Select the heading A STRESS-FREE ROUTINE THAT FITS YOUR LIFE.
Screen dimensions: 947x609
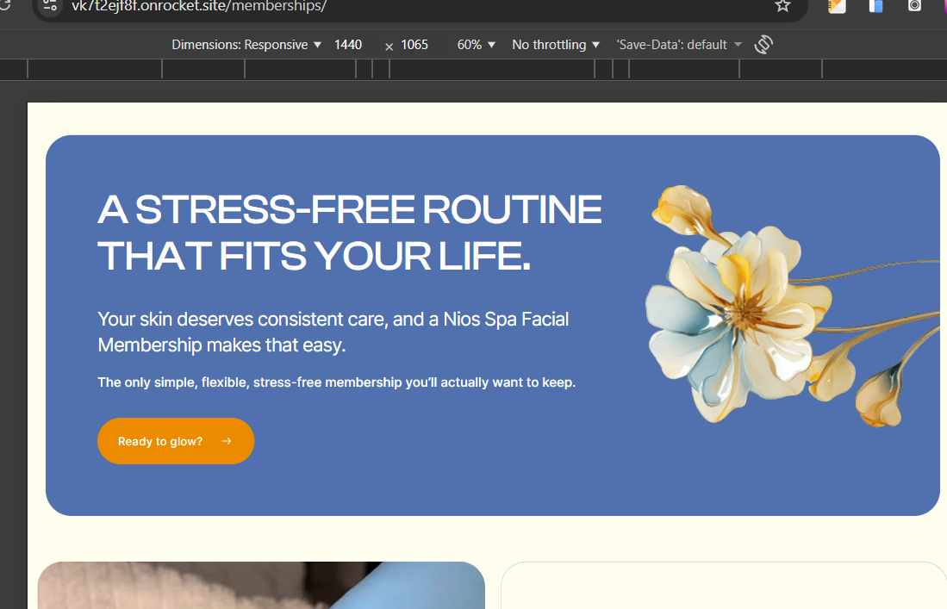[350, 233]
